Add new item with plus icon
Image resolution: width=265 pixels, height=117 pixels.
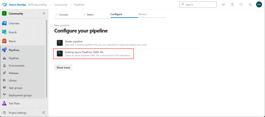tap(44, 13)
